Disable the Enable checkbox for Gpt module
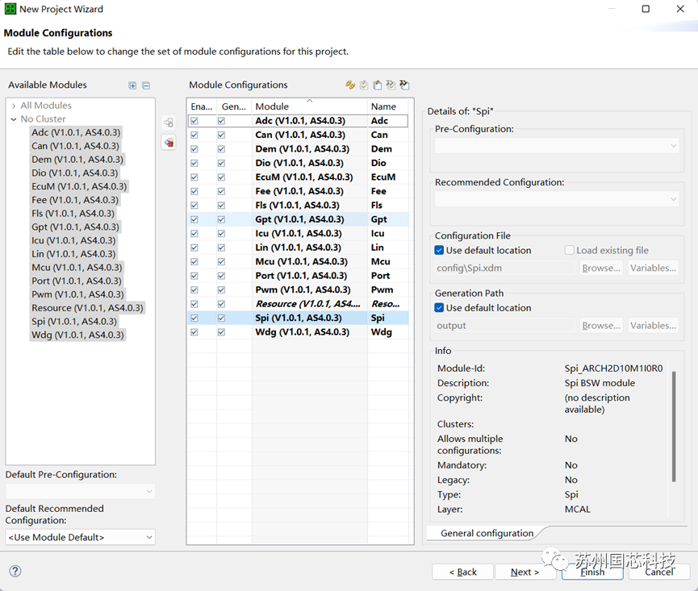The height and width of the screenshot is (591, 698). pos(194,219)
